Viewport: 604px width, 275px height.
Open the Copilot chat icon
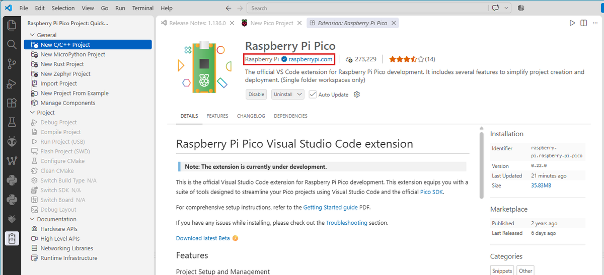496,8
